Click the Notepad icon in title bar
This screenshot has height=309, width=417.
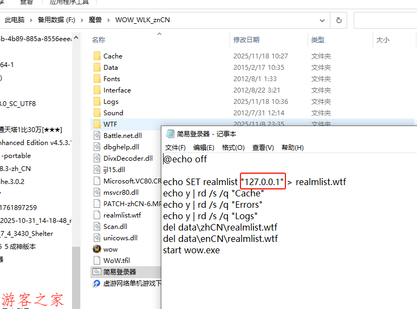(x=170, y=134)
